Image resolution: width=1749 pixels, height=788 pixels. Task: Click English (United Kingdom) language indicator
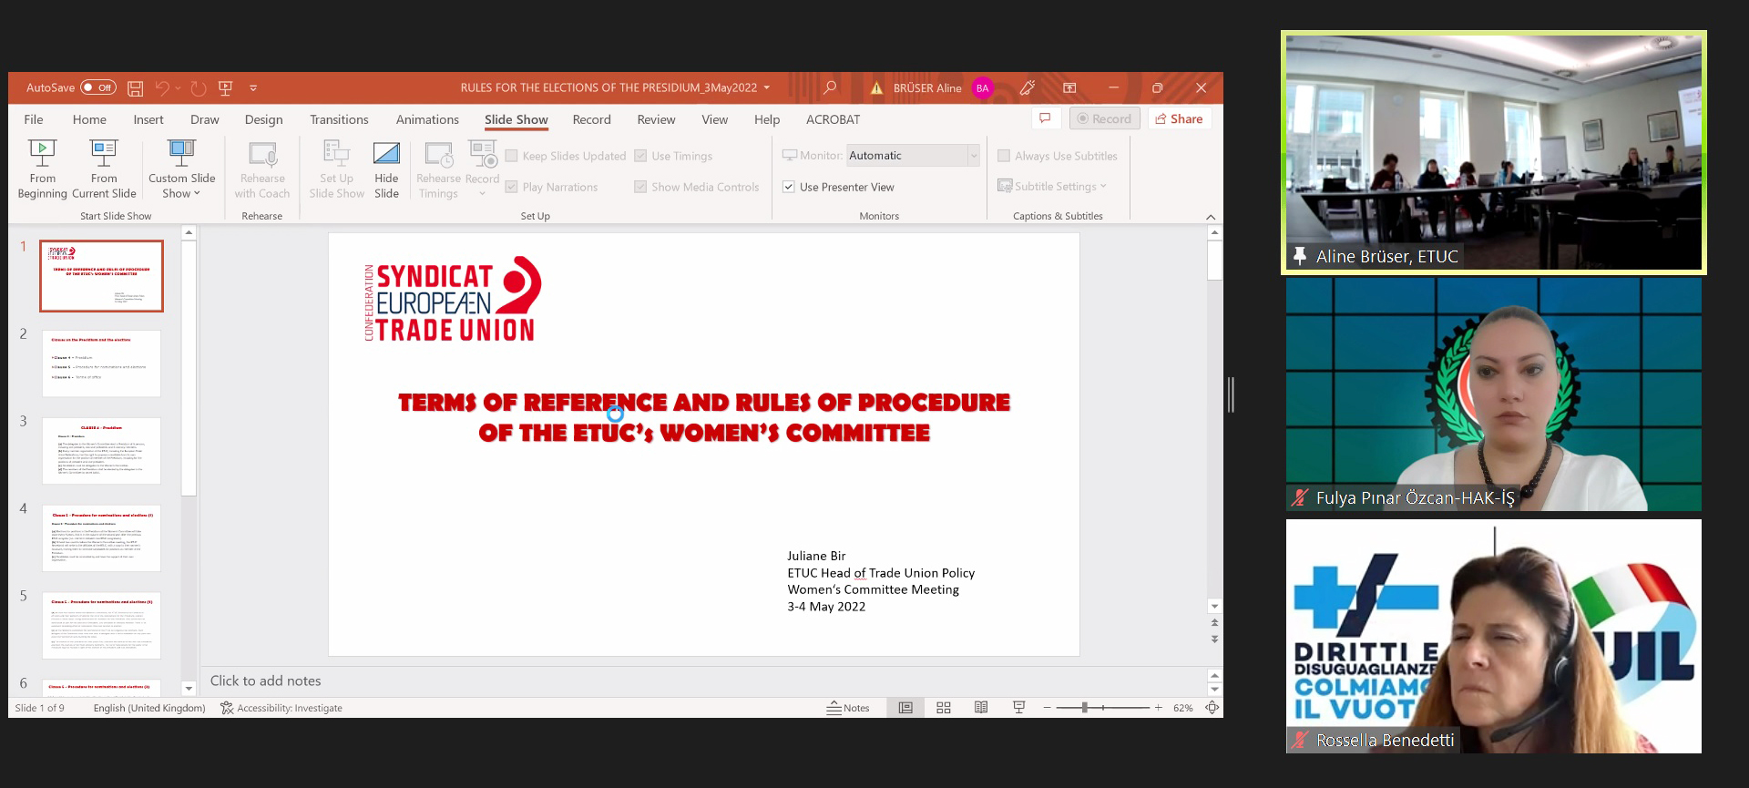point(149,708)
